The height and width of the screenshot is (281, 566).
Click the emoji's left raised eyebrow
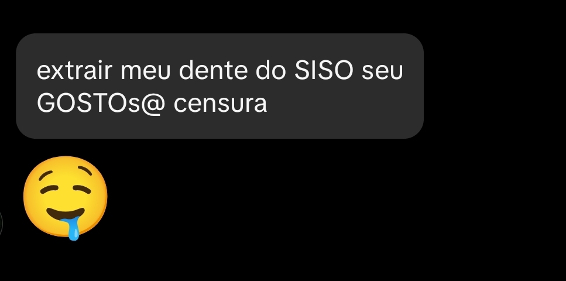click(46, 175)
